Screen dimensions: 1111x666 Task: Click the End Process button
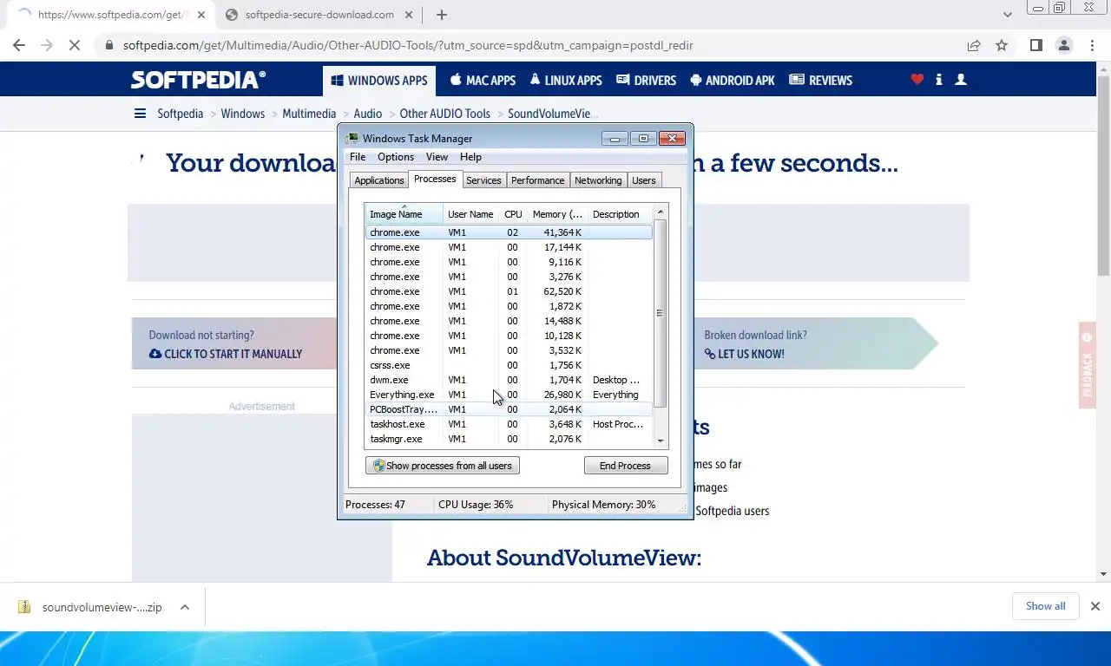pyautogui.click(x=625, y=466)
